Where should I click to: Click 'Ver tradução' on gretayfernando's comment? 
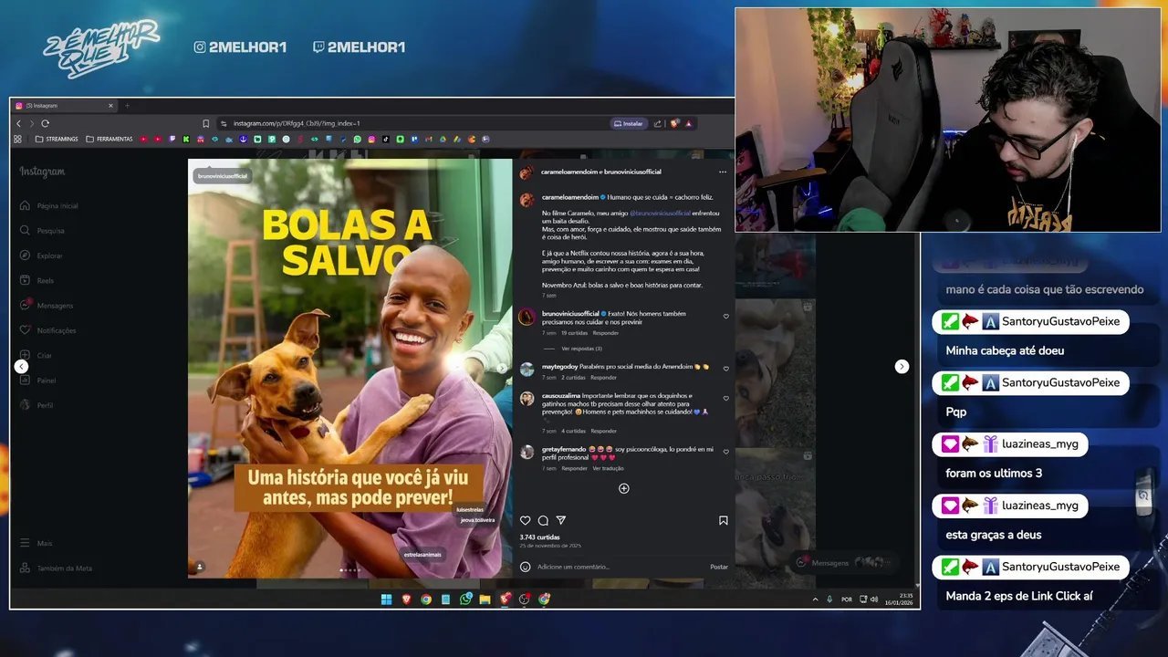pos(608,468)
